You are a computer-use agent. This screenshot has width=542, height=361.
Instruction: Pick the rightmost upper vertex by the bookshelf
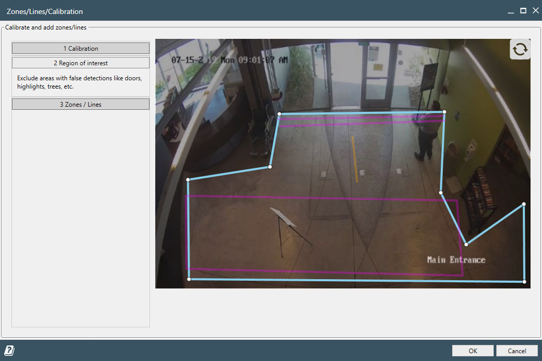click(x=523, y=204)
